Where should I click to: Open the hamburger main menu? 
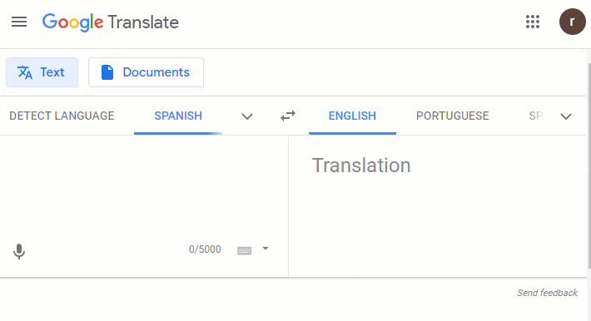click(x=19, y=22)
